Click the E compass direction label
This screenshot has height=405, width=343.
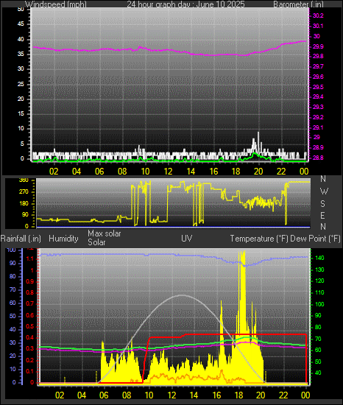322,215
